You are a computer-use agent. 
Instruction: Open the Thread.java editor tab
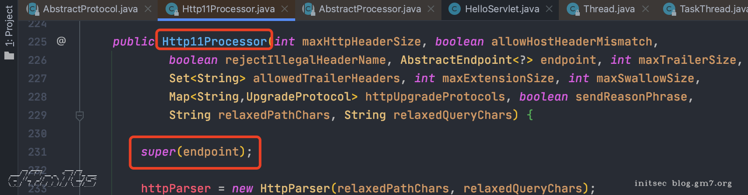click(609, 9)
